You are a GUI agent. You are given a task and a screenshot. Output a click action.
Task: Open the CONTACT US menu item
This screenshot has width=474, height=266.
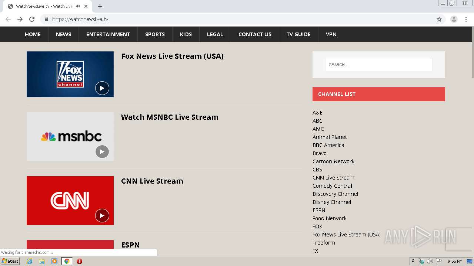click(x=255, y=34)
